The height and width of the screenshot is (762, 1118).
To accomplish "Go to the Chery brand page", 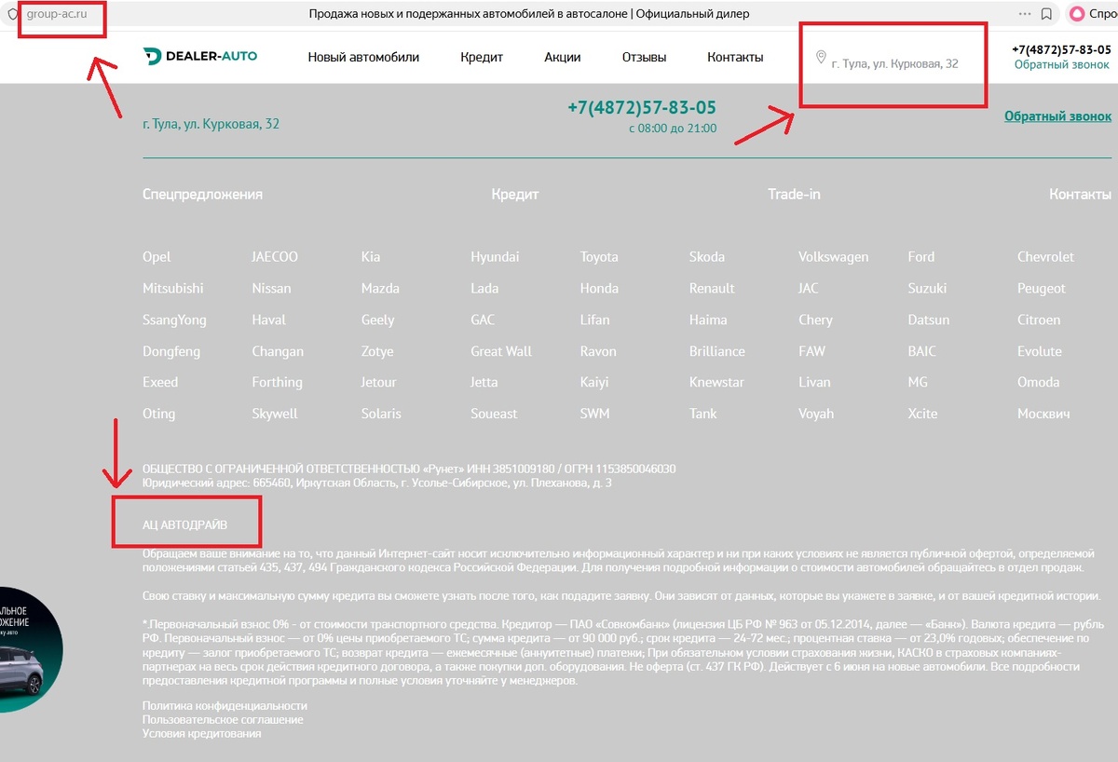I will click(815, 320).
